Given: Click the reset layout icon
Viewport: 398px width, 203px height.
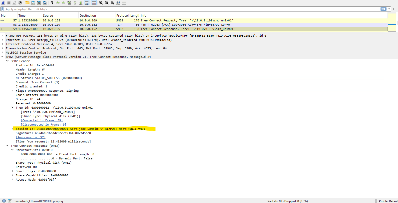Looking at the screenshot, I should pos(124,3).
